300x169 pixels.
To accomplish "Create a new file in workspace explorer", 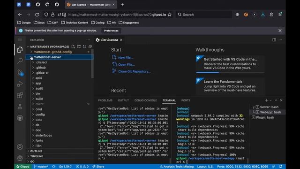I will (73, 46).
